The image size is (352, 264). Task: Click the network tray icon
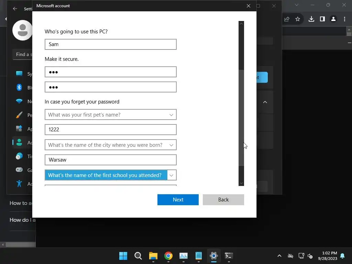(x=301, y=256)
